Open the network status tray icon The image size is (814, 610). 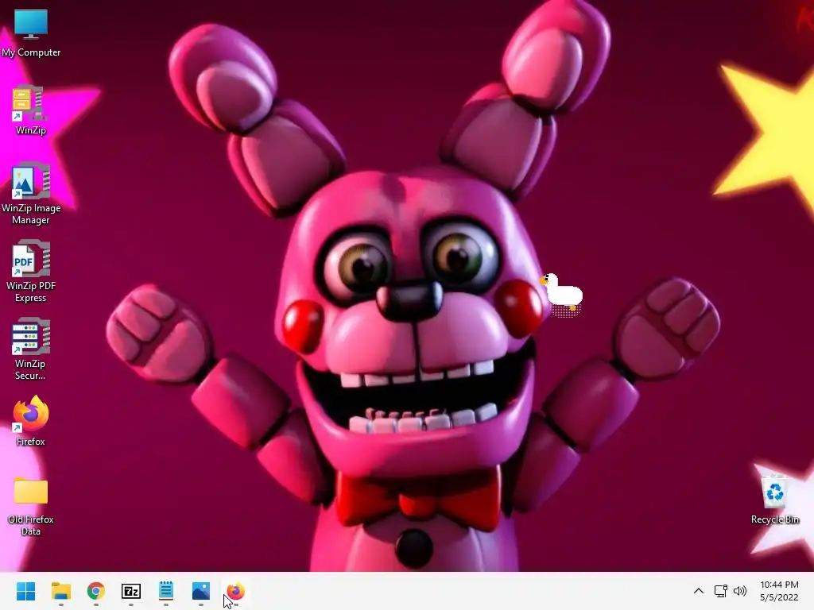pos(720,591)
